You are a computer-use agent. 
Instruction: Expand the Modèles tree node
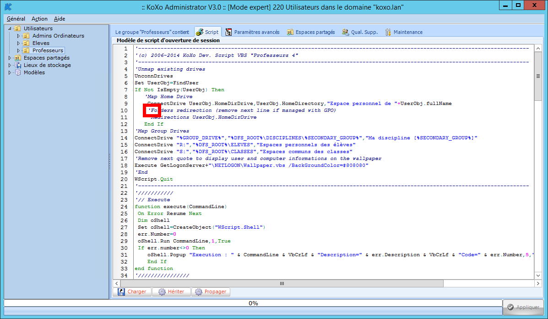point(10,72)
